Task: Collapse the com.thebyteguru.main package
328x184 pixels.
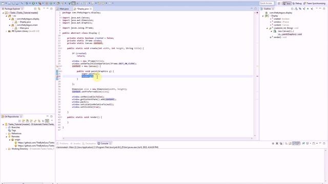Action: pos(10,25)
